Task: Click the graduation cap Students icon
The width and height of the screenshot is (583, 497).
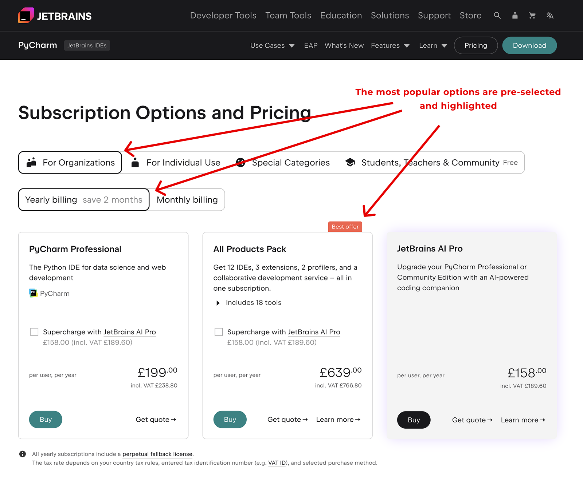Action: [x=350, y=163]
